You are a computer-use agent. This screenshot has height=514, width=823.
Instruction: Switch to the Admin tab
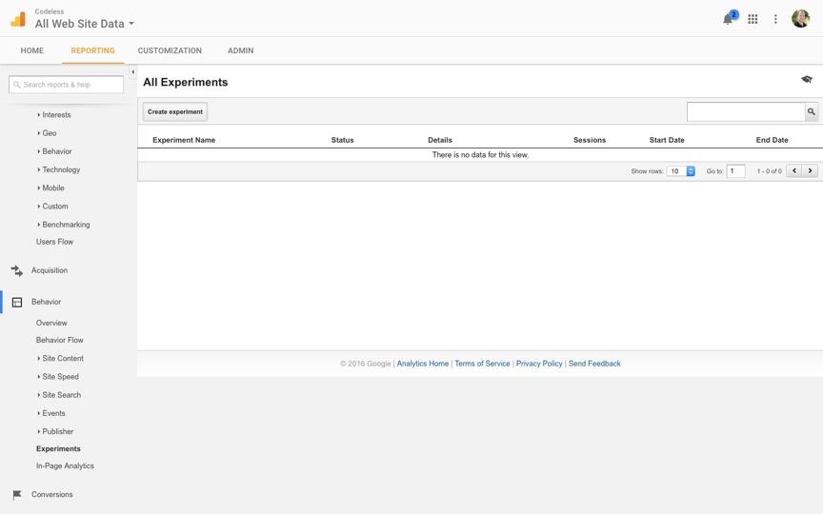[240, 50]
